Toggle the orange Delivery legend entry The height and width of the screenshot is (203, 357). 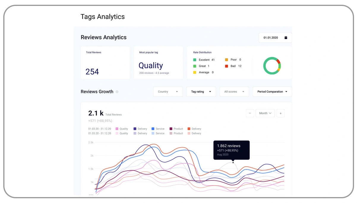click(x=189, y=129)
